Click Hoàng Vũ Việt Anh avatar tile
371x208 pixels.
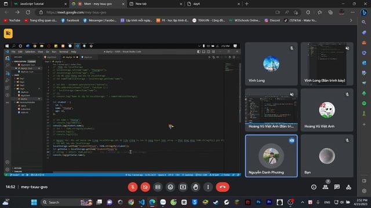point(327,110)
